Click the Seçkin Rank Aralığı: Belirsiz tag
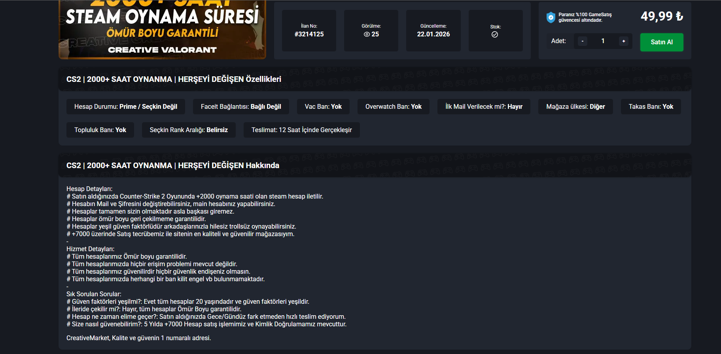Image resolution: width=721 pixels, height=354 pixels. (189, 130)
